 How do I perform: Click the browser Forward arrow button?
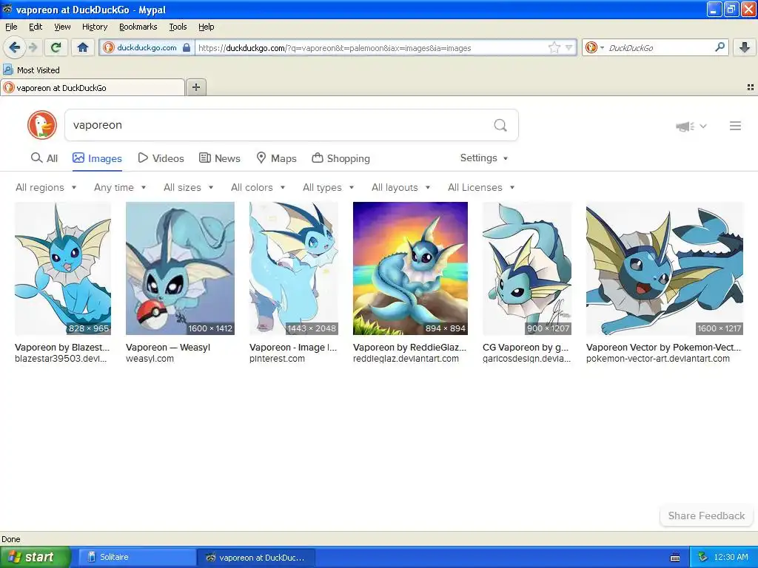click(33, 47)
